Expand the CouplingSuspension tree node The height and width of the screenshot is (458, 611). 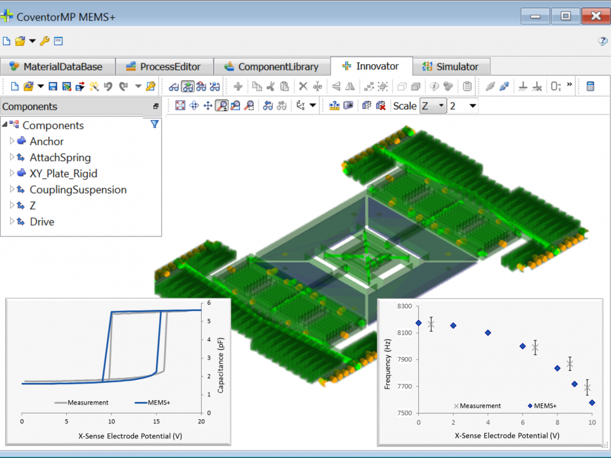[12, 190]
